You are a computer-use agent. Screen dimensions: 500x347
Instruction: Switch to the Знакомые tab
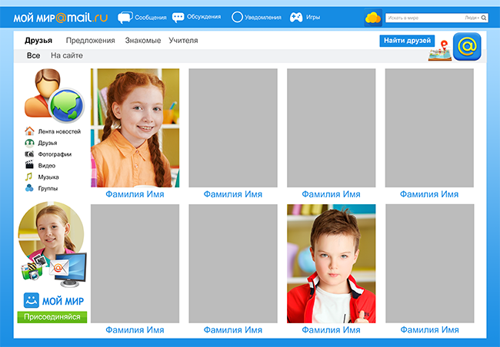(142, 41)
